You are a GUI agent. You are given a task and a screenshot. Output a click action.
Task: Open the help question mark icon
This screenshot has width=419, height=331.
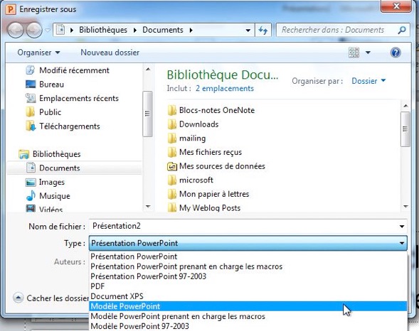pos(396,53)
